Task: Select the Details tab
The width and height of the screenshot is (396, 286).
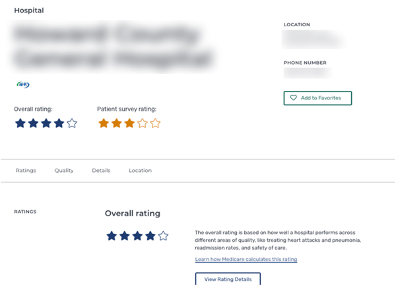Action: [x=101, y=171]
